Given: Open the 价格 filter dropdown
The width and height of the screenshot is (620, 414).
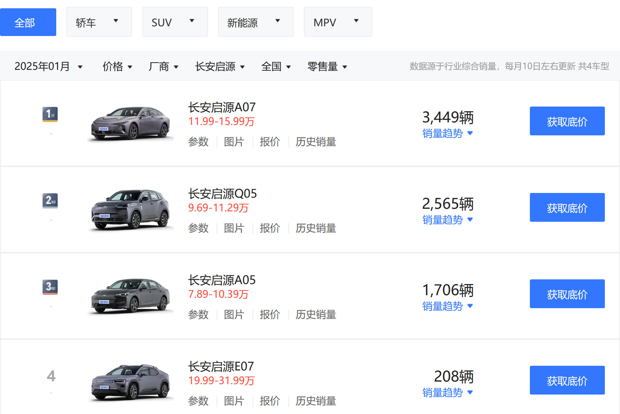Looking at the screenshot, I should click(x=117, y=67).
